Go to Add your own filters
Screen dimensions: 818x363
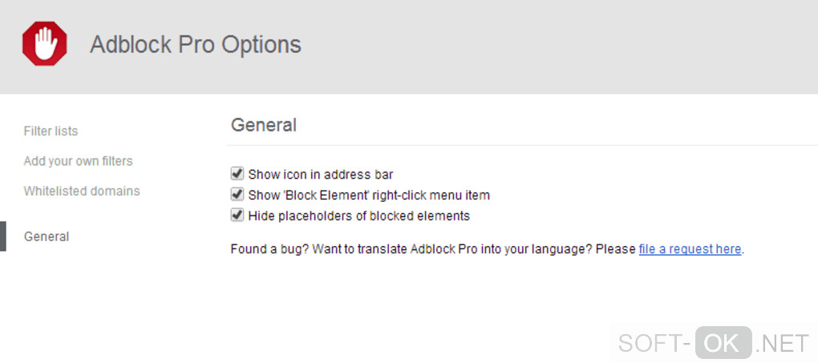(78, 161)
